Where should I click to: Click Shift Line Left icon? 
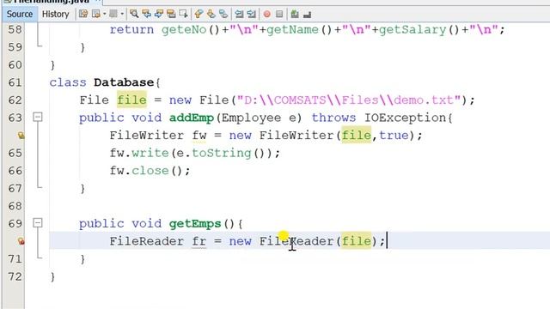point(239,14)
